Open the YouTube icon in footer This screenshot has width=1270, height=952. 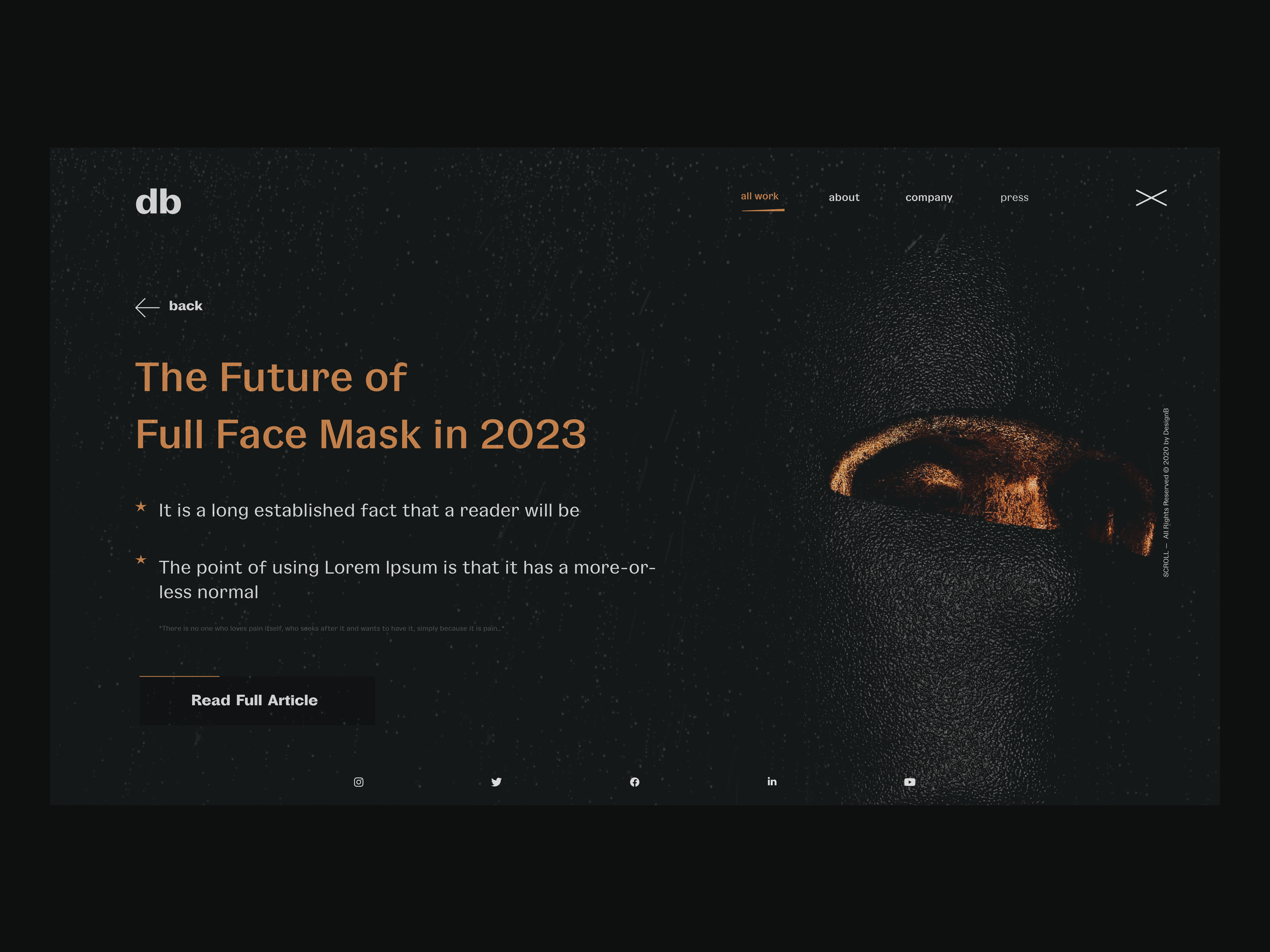tap(910, 782)
